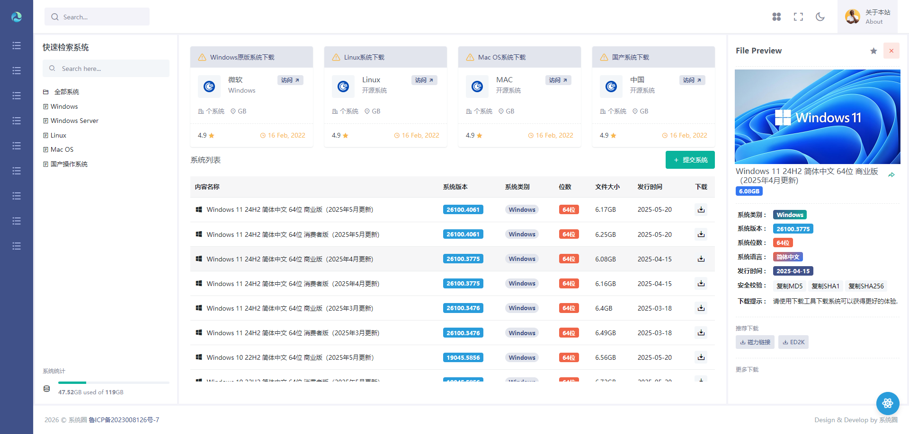This screenshot has height=434, width=909.
Task: Click the share arrow beside preview title
Action: [891, 175]
